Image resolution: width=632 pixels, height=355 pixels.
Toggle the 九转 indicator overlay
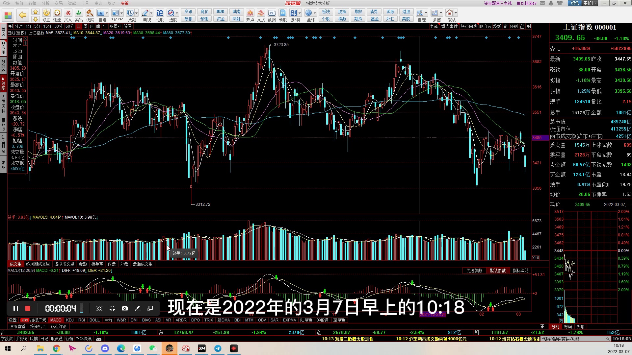tap(434, 26)
